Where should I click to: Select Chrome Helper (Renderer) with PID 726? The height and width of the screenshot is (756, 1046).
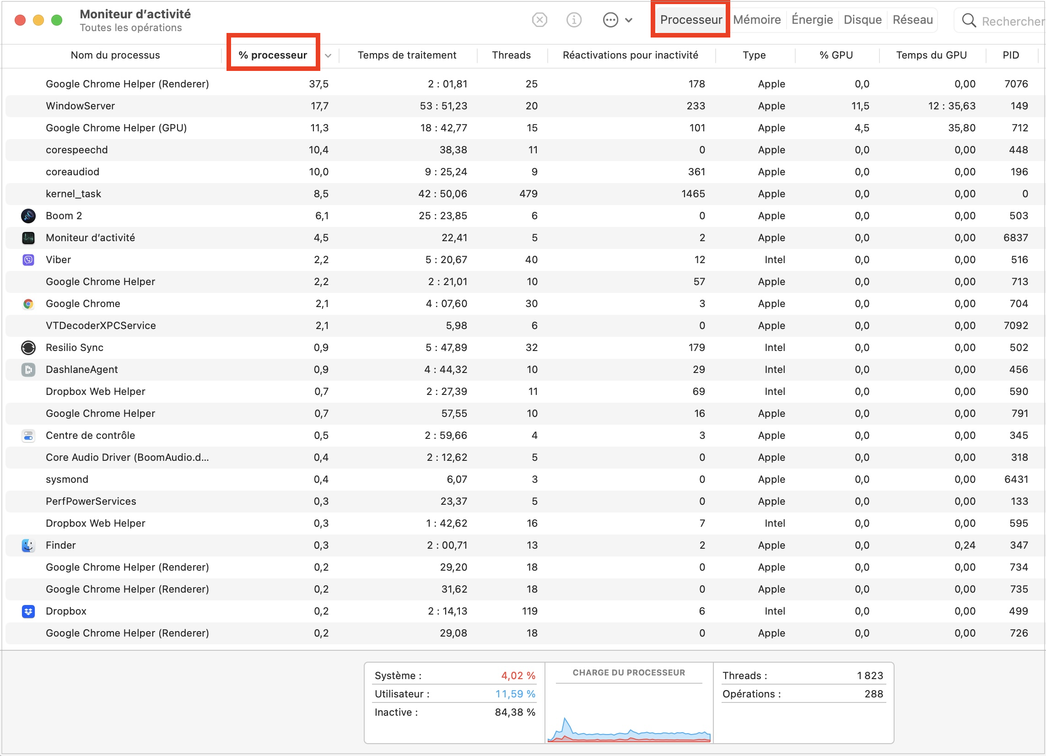[x=525, y=633]
